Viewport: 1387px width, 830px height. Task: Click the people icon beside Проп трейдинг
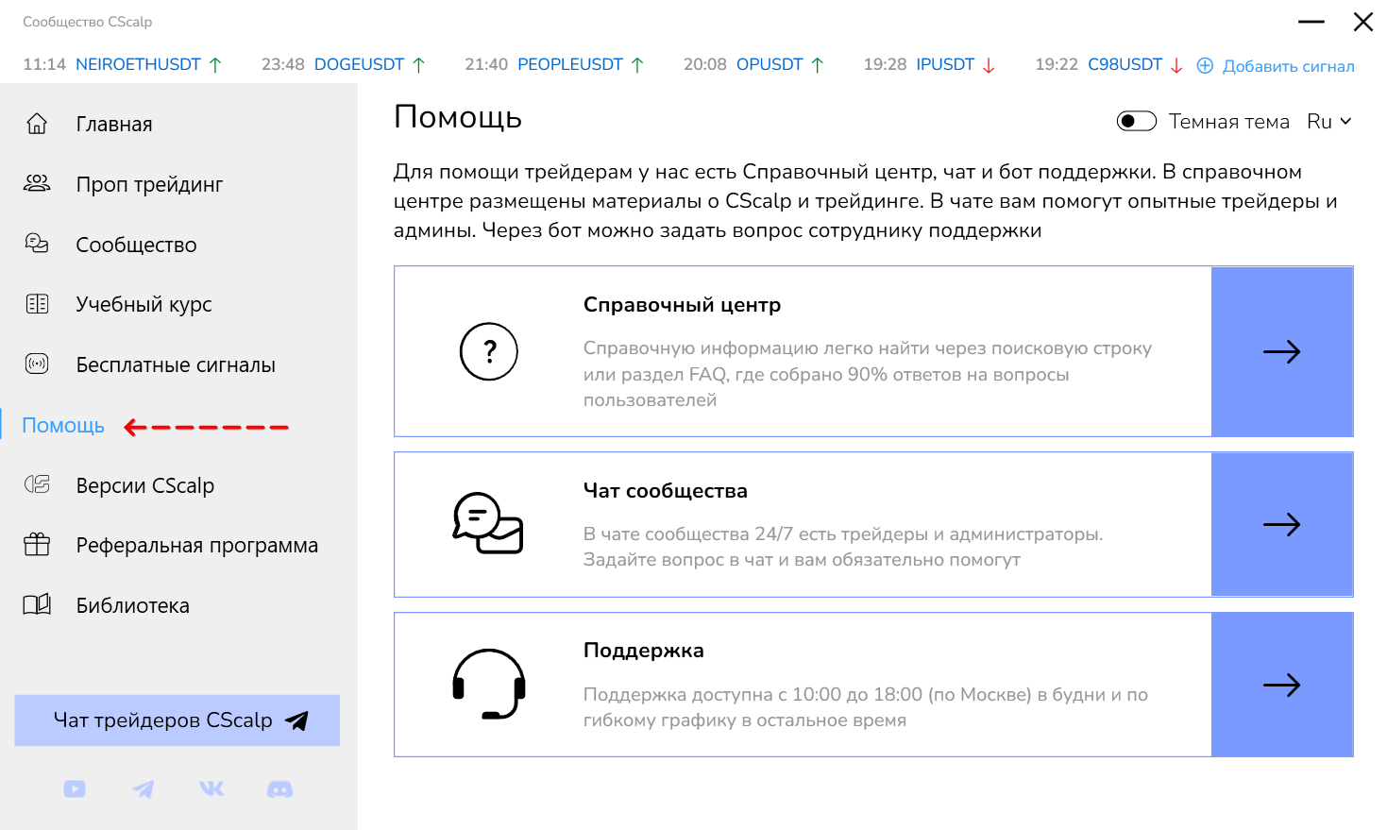pyautogui.click(x=37, y=184)
